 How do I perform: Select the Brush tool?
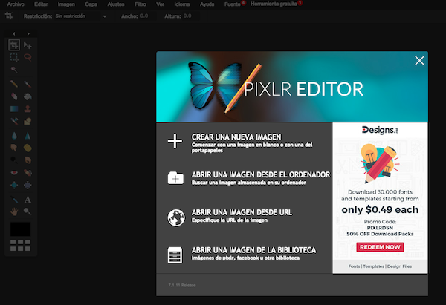tap(28, 84)
